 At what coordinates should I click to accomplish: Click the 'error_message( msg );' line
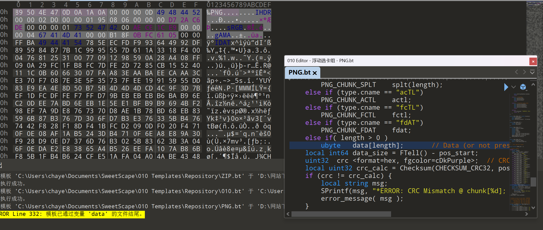(x=362, y=198)
